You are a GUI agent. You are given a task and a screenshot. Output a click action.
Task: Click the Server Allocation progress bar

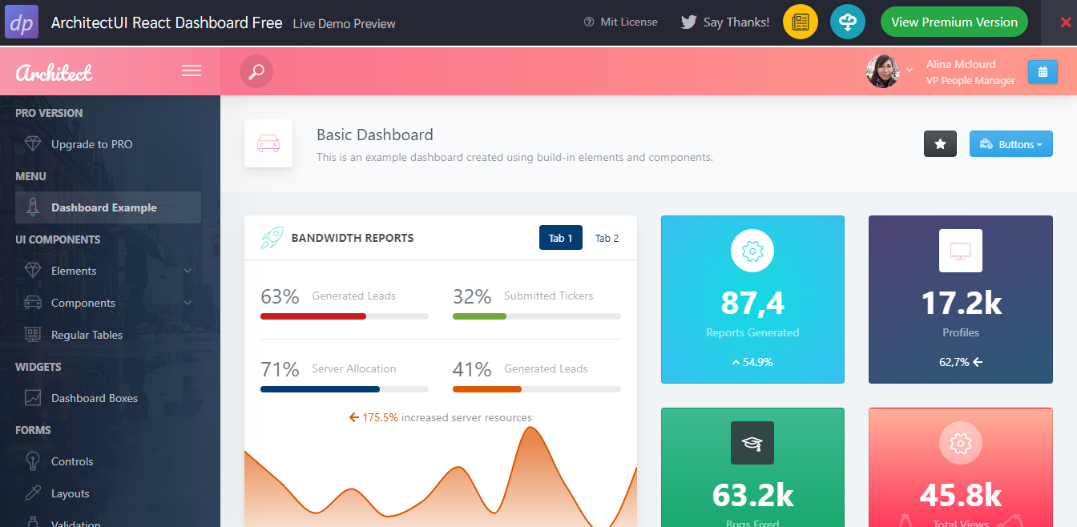coord(345,389)
